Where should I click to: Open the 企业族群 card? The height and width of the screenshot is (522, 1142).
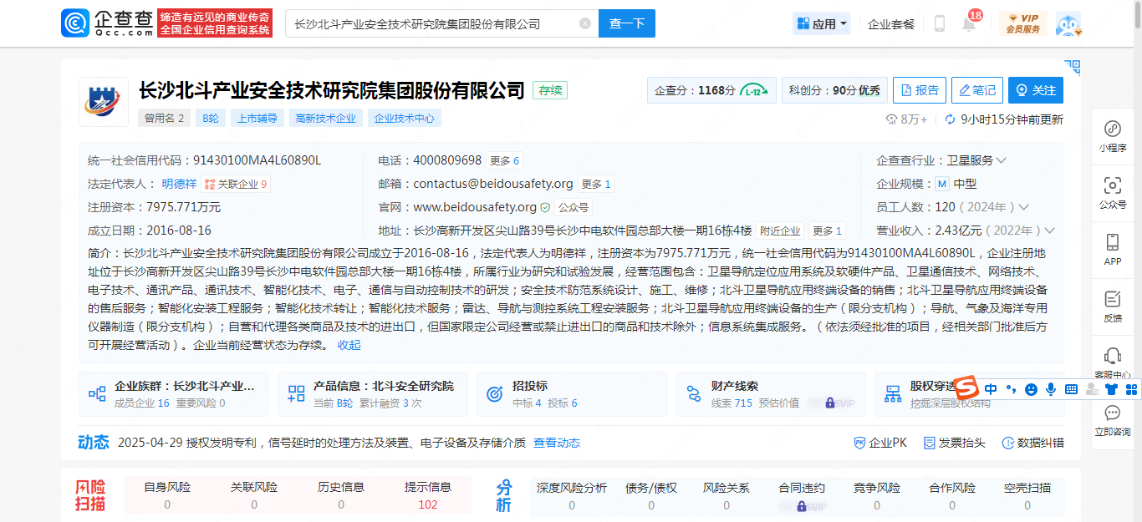pos(174,394)
